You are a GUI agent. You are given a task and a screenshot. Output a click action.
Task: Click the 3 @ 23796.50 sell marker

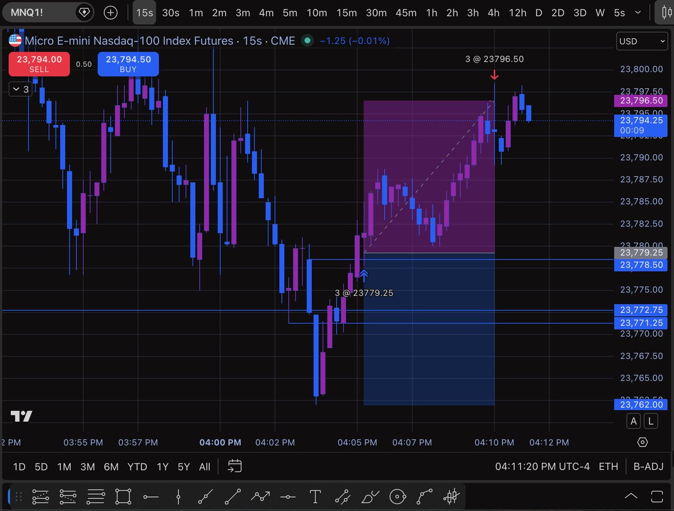[x=494, y=59]
